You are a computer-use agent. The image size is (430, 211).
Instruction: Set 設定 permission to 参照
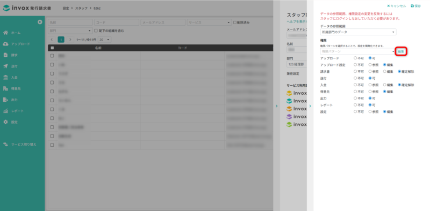tap(370, 111)
